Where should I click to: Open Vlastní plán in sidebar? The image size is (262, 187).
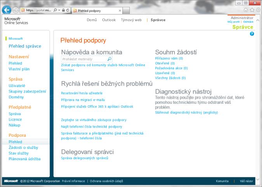[19, 69]
